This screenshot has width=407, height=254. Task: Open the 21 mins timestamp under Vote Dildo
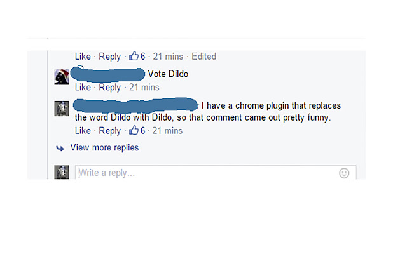(x=144, y=87)
